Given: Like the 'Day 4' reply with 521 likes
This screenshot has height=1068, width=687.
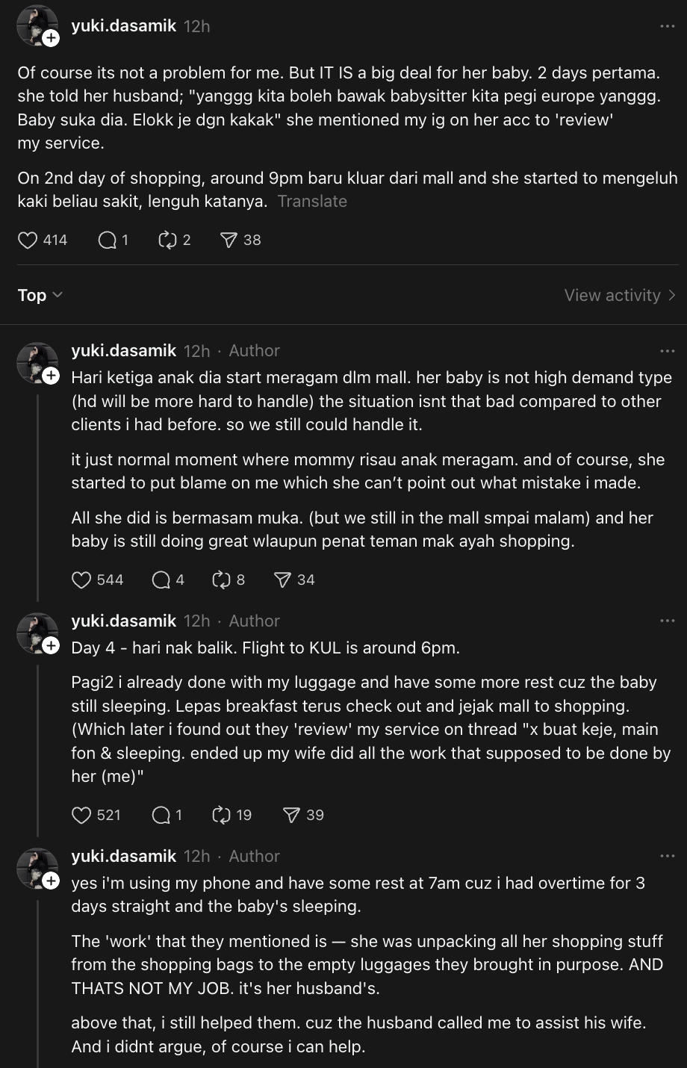Looking at the screenshot, I should 81,815.
